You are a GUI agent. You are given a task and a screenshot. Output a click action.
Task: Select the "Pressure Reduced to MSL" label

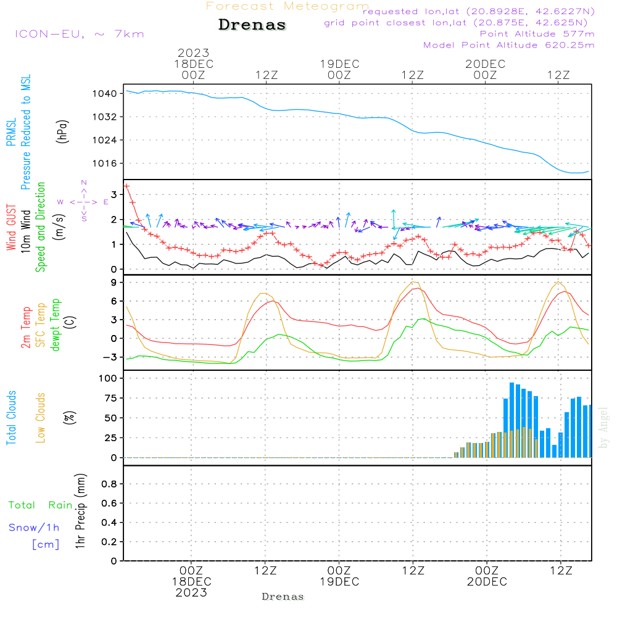[x=25, y=132]
